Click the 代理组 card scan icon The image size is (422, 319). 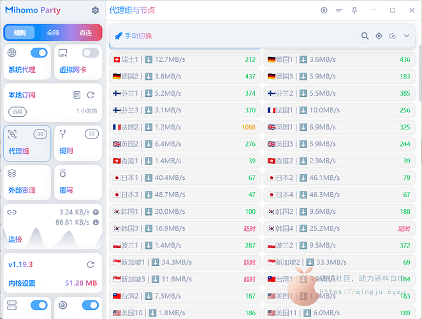(12, 134)
